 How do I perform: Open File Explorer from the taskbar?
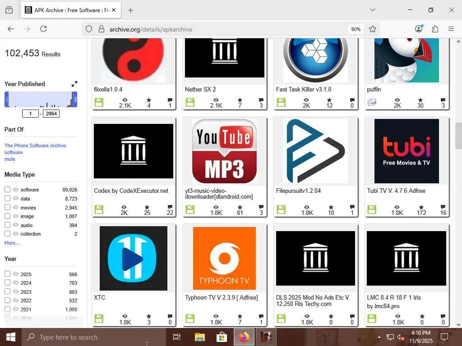(x=200, y=337)
